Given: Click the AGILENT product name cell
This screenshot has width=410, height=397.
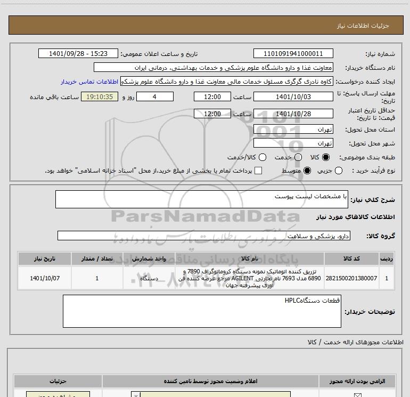Looking at the screenshot, I should (249, 278).
